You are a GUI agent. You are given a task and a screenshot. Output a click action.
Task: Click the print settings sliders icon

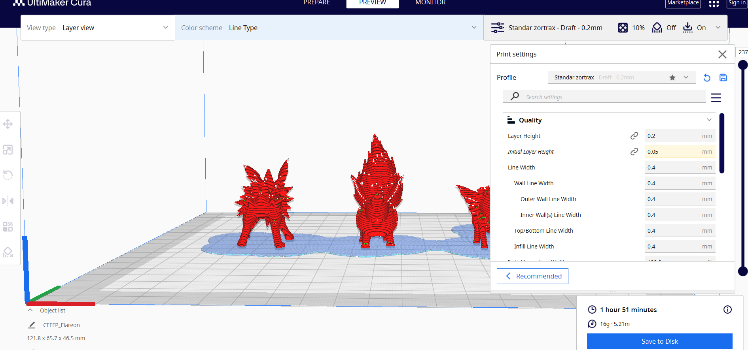tap(498, 28)
